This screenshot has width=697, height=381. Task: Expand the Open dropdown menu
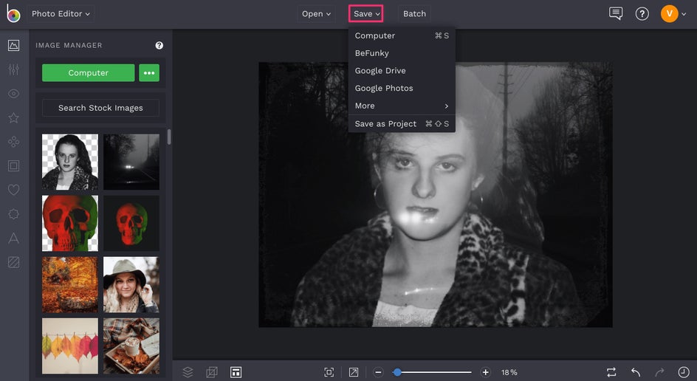pyautogui.click(x=316, y=14)
